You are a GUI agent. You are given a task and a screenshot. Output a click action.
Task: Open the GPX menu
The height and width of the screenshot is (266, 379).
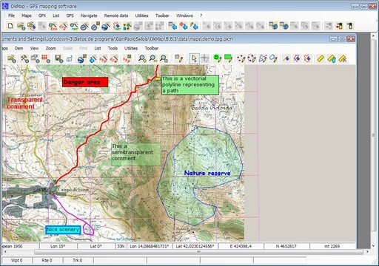(42, 16)
